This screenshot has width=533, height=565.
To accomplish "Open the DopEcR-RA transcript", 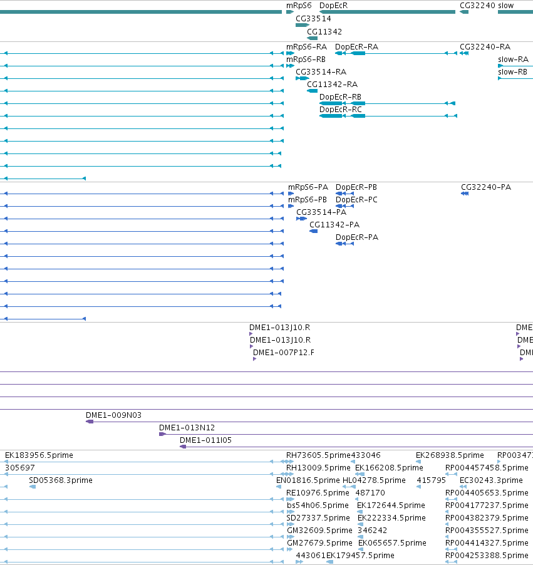I will click(x=396, y=53).
